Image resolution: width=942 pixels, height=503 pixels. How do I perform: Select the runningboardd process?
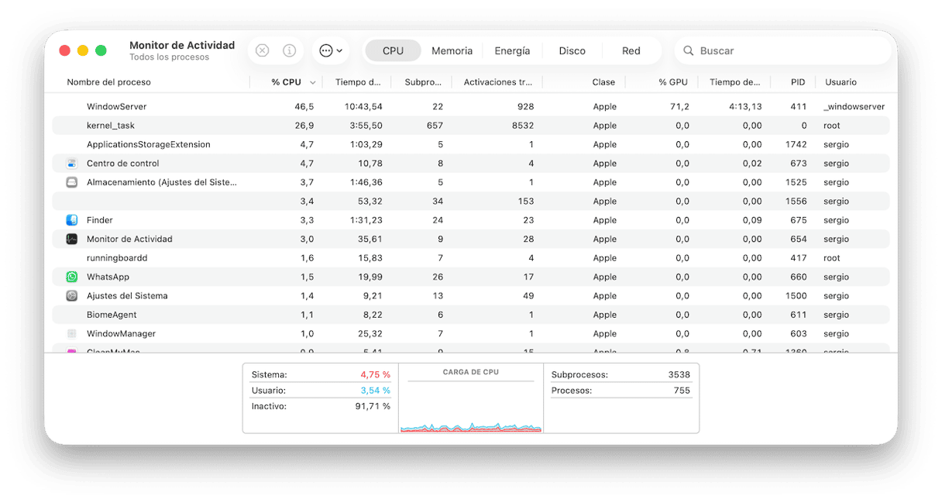[x=117, y=258]
